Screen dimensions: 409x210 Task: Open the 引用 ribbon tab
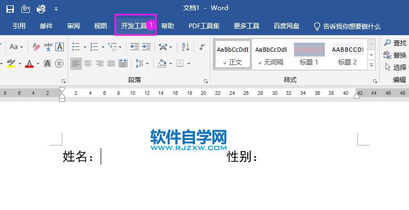click(x=19, y=26)
